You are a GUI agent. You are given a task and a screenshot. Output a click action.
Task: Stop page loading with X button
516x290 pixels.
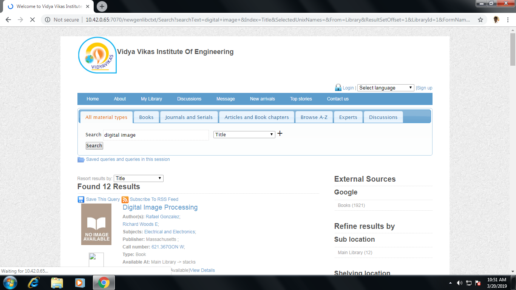pyautogui.click(x=32, y=20)
